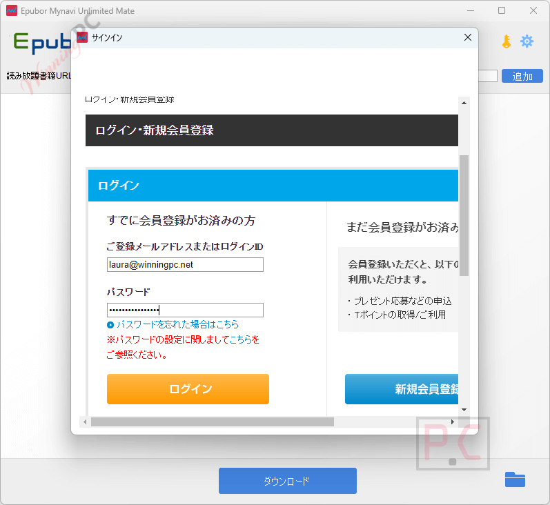This screenshot has width=550, height=505.
Task: Open the output folder icon
Action: coord(515,479)
